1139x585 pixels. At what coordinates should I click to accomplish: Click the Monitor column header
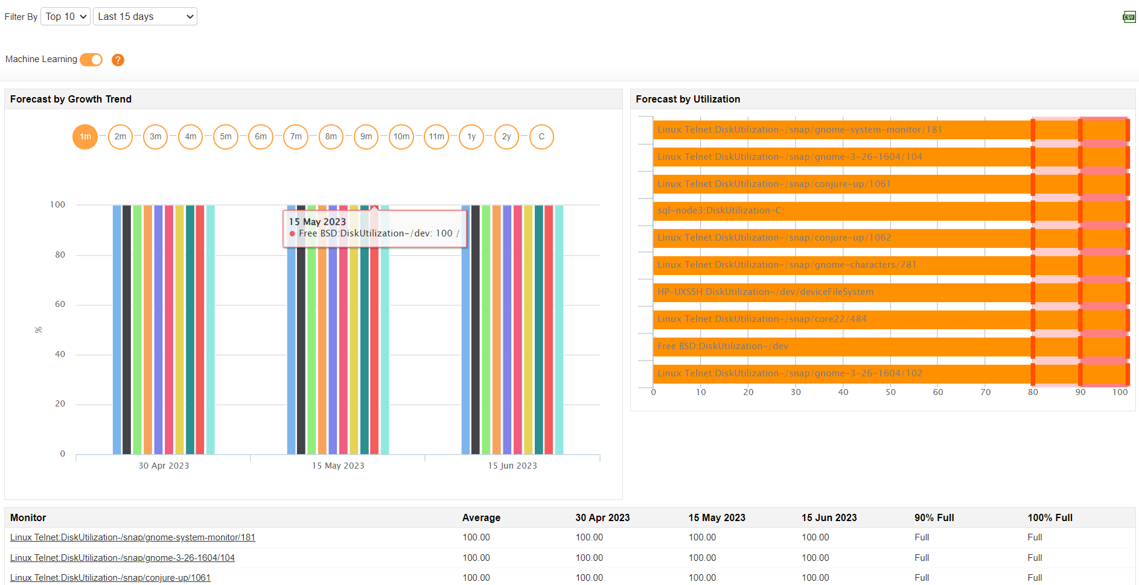(28, 517)
